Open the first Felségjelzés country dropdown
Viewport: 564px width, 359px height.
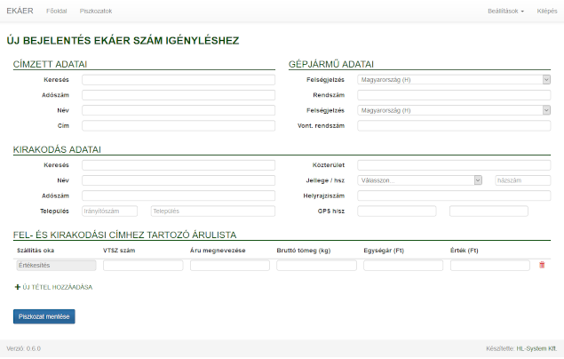pos(453,79)
